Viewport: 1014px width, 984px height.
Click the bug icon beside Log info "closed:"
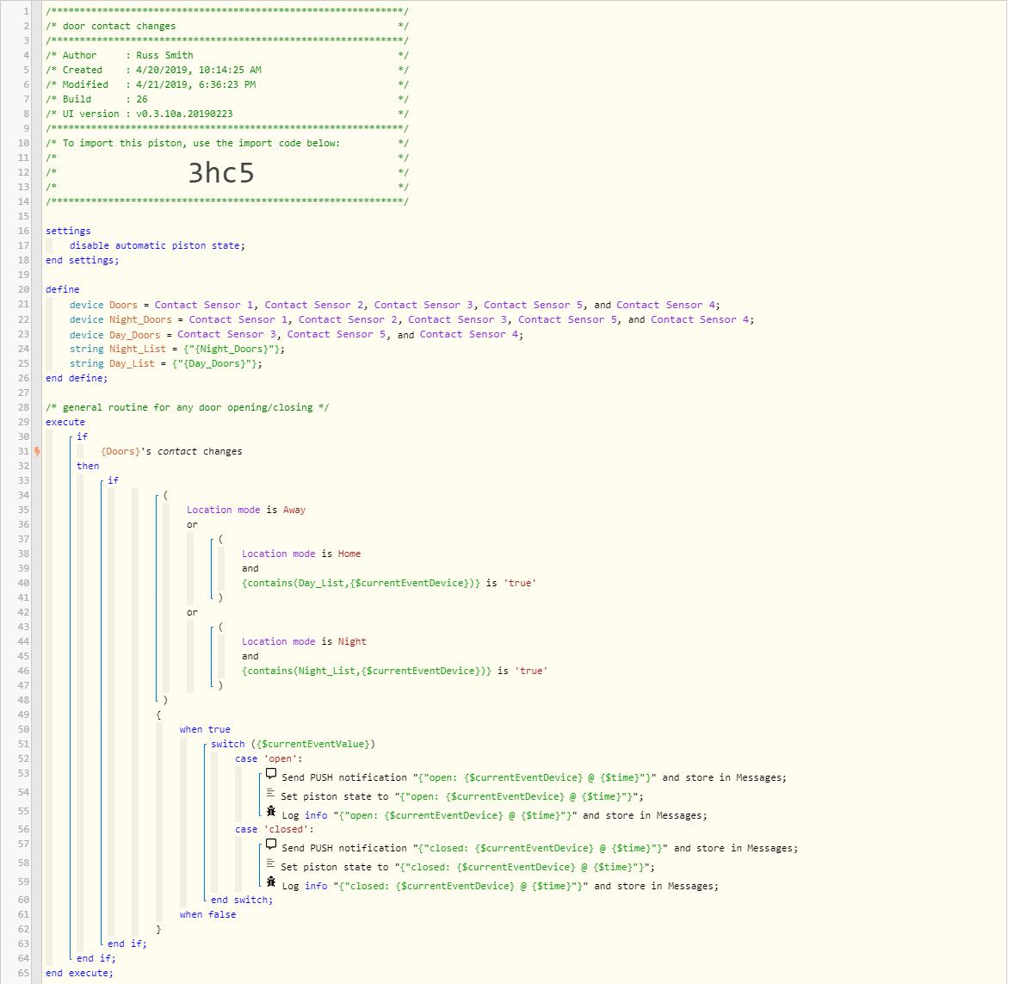click(271, 882)
